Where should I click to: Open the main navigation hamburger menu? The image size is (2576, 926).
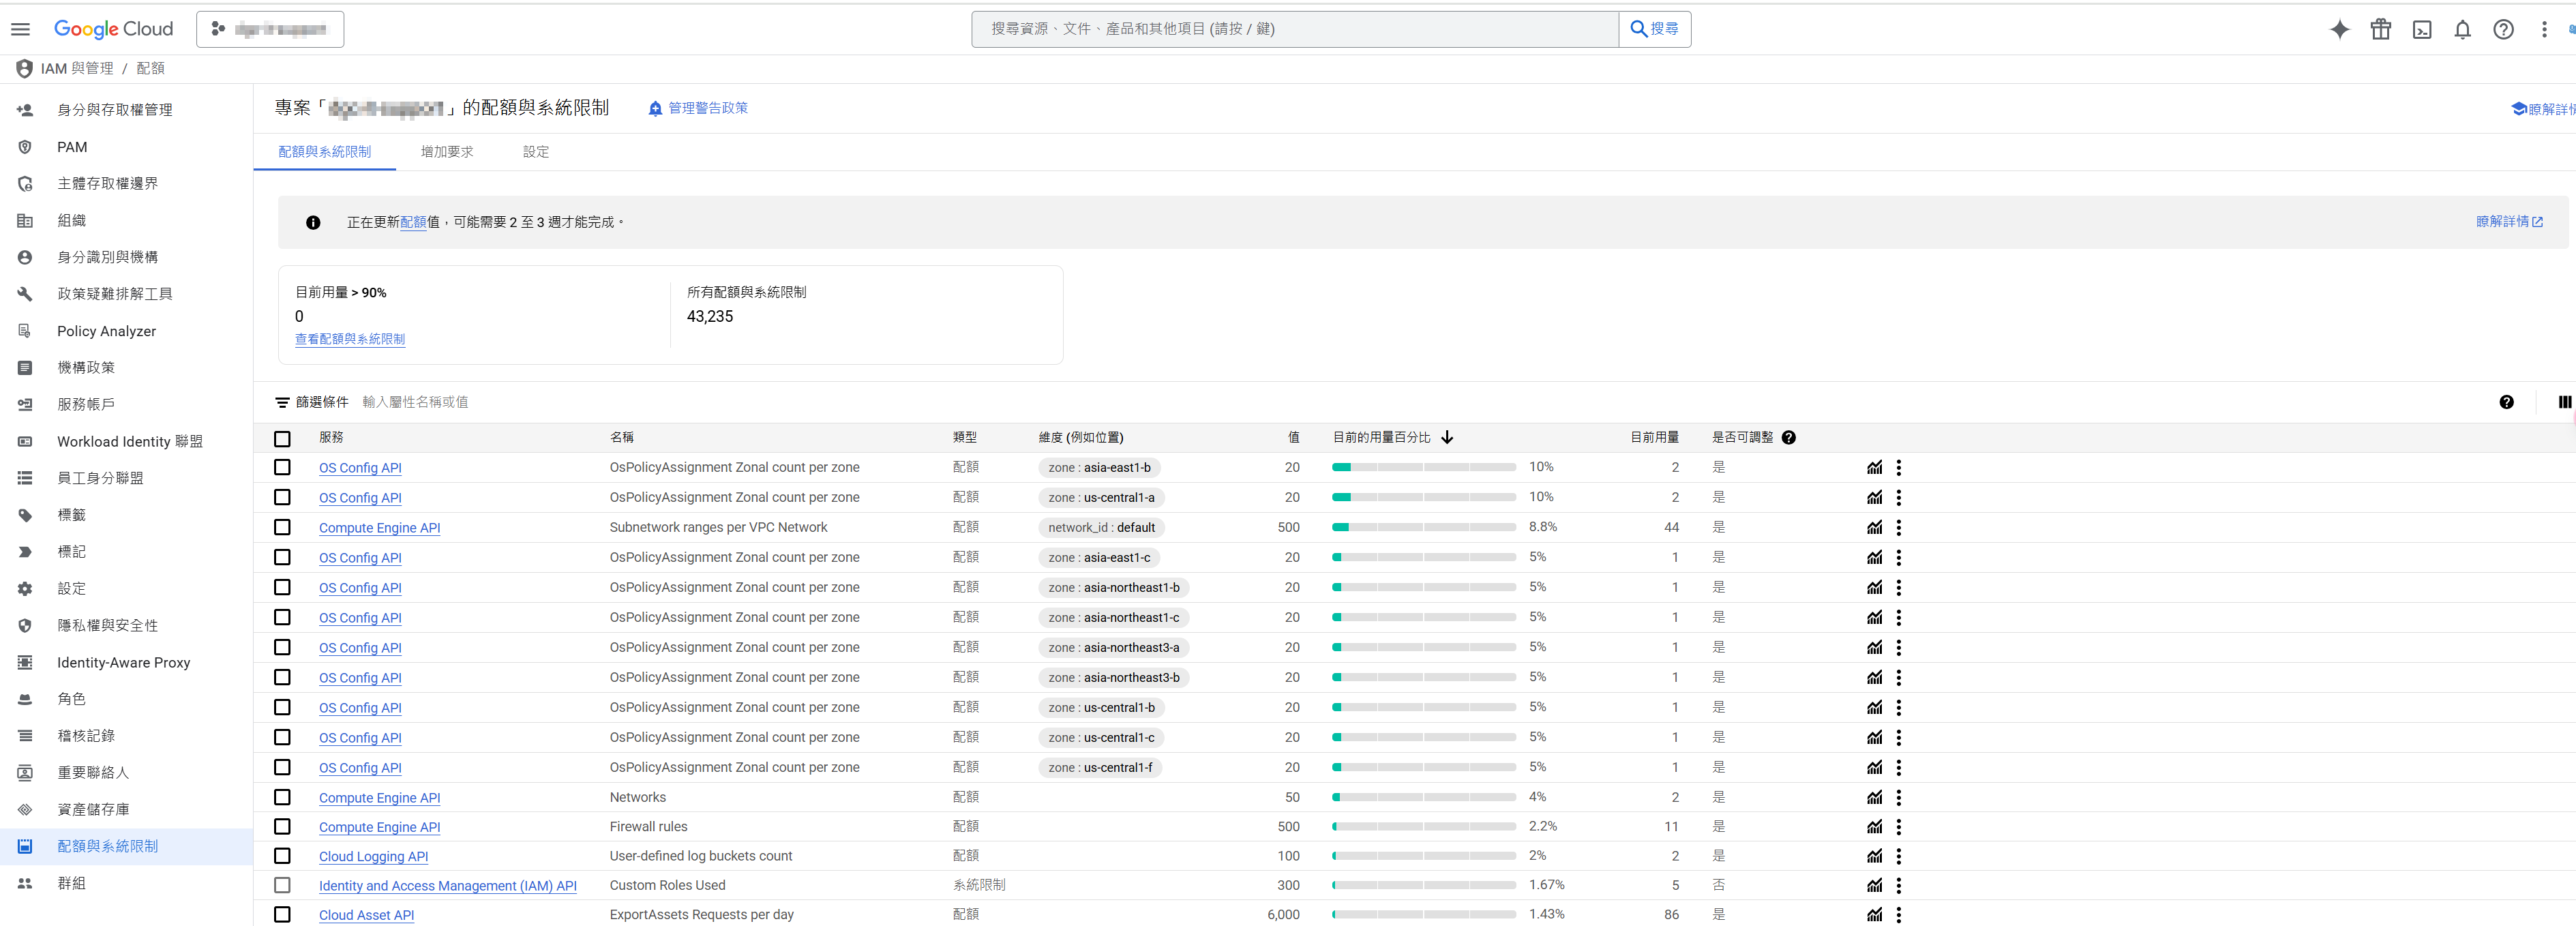[20, 29]
